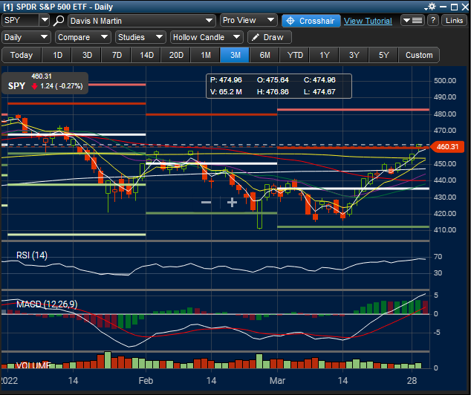Open the Hollow Candle chart type dropdown
Screen dimensions: 471x395
point(207,37)
